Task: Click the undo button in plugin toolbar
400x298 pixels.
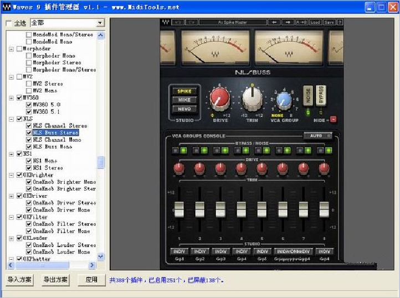Action: click(x=178, y=23)
